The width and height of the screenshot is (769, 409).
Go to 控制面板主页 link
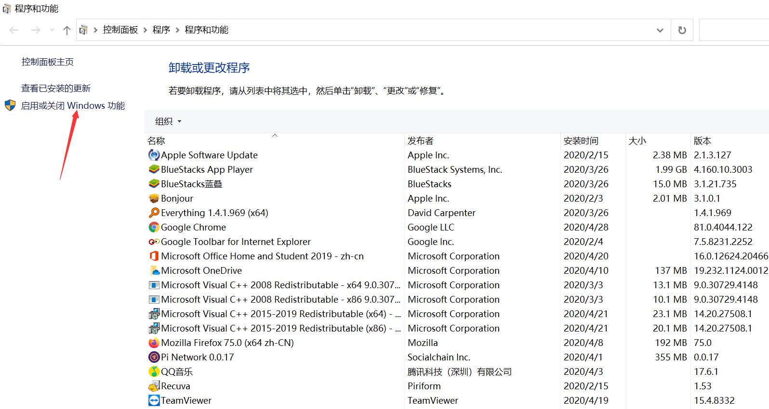point(48,62)
